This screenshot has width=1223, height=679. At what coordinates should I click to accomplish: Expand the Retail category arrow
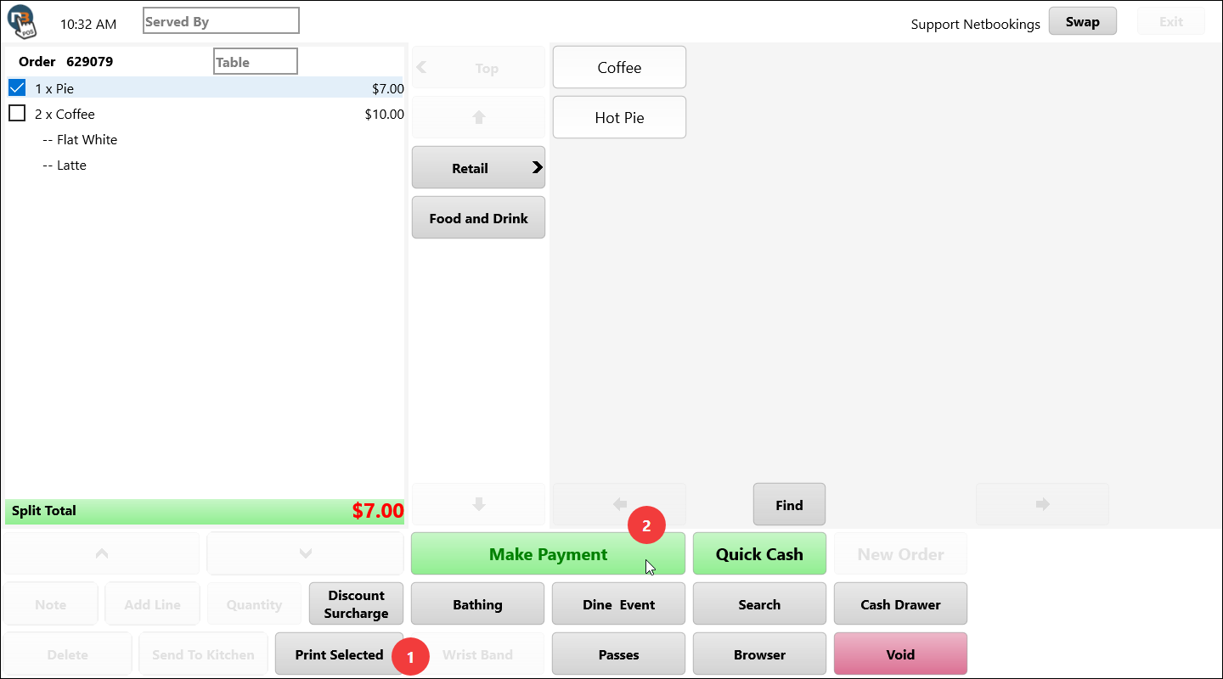[537, 168]
